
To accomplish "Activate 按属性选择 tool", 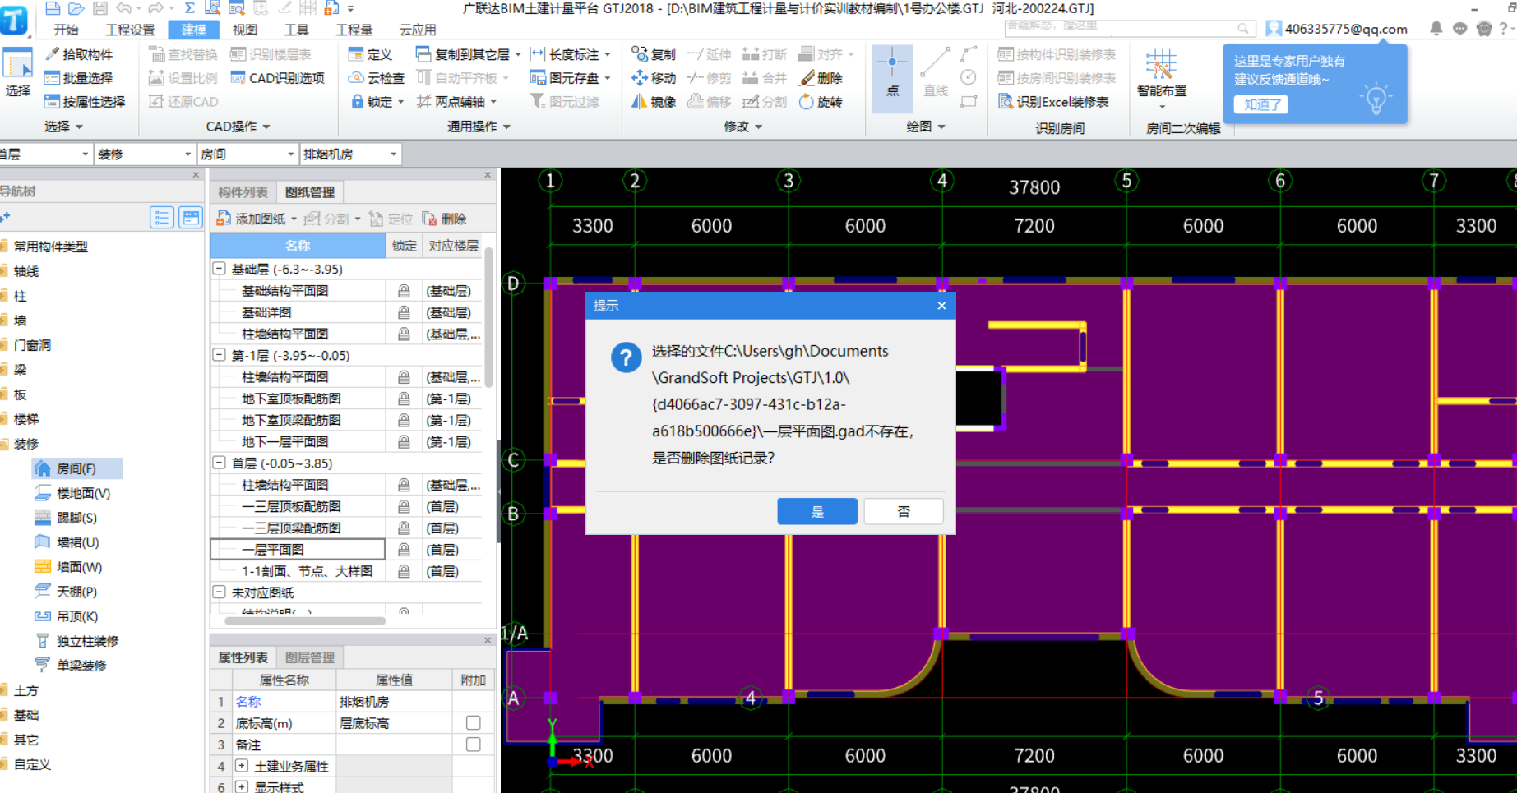I will [85, 102].
